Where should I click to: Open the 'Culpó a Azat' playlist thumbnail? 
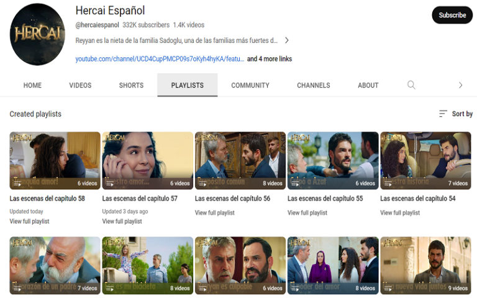[333, 161]
